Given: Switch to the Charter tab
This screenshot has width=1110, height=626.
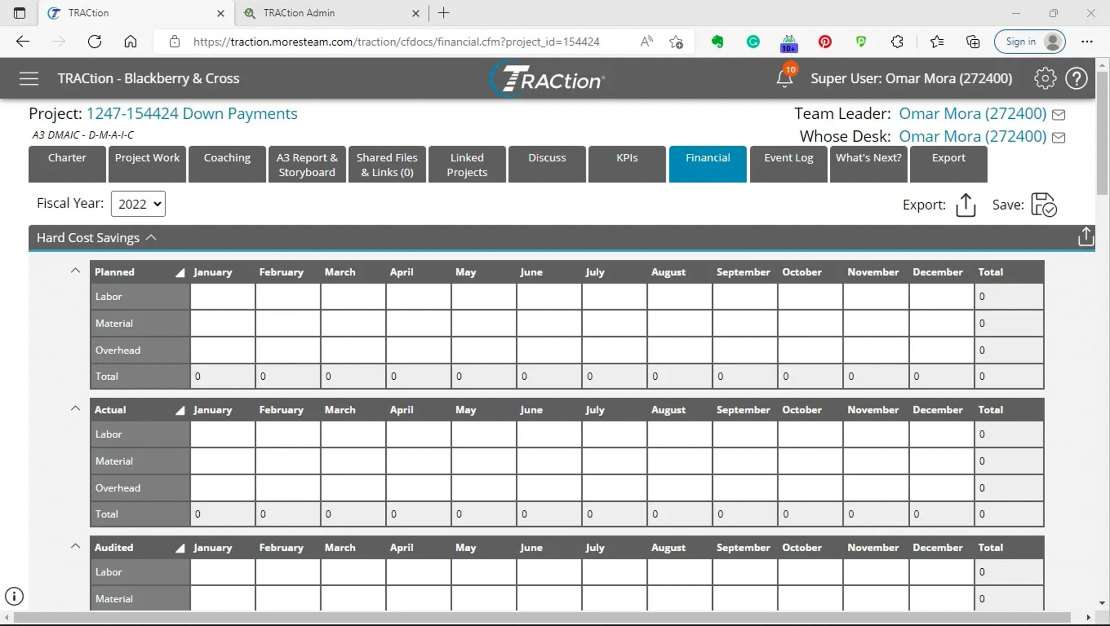Looking at the screenshot, I should [67, 164].
